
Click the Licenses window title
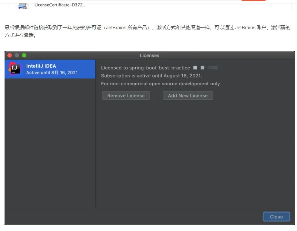coord(149,56)
